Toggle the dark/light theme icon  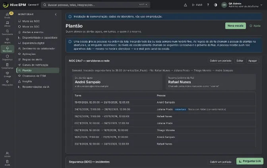pos(215,5)
